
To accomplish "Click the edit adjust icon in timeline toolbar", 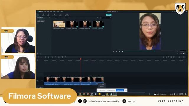I will point(62,57).
